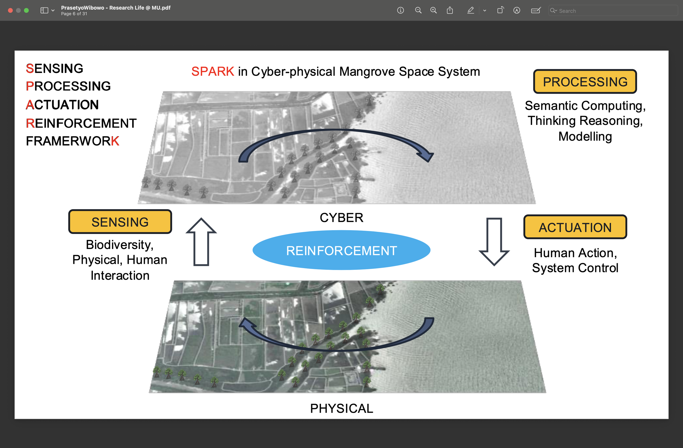
Task: Click the yellow SENSING box
Action: click(x=120, y=222)
